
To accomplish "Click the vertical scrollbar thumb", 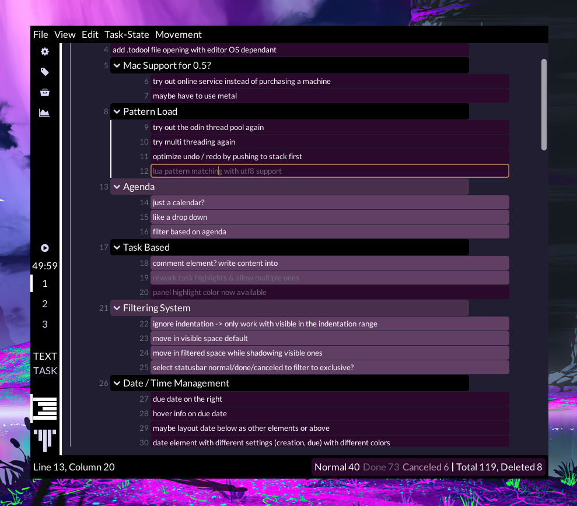I will point(544,104).
